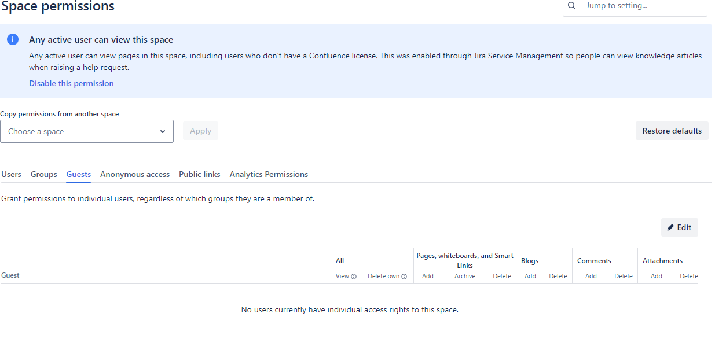715x339 pixels.
Task: Click the info icon next to Delete own
Action: pos(404,277)
